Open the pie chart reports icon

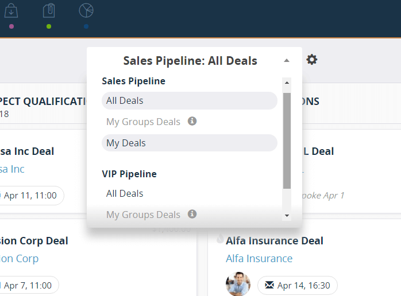(x=86, y=10)
